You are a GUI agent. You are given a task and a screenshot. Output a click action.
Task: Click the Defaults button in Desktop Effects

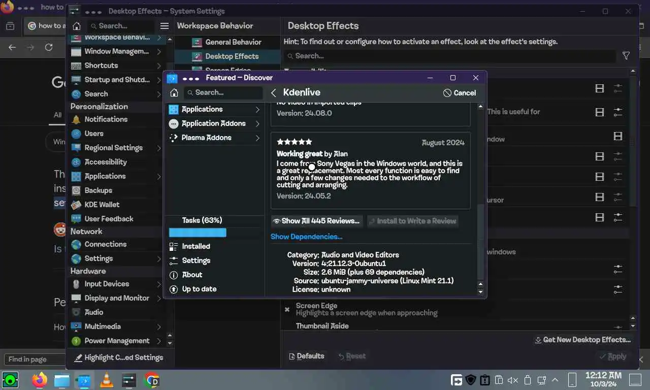click(306, 356)
